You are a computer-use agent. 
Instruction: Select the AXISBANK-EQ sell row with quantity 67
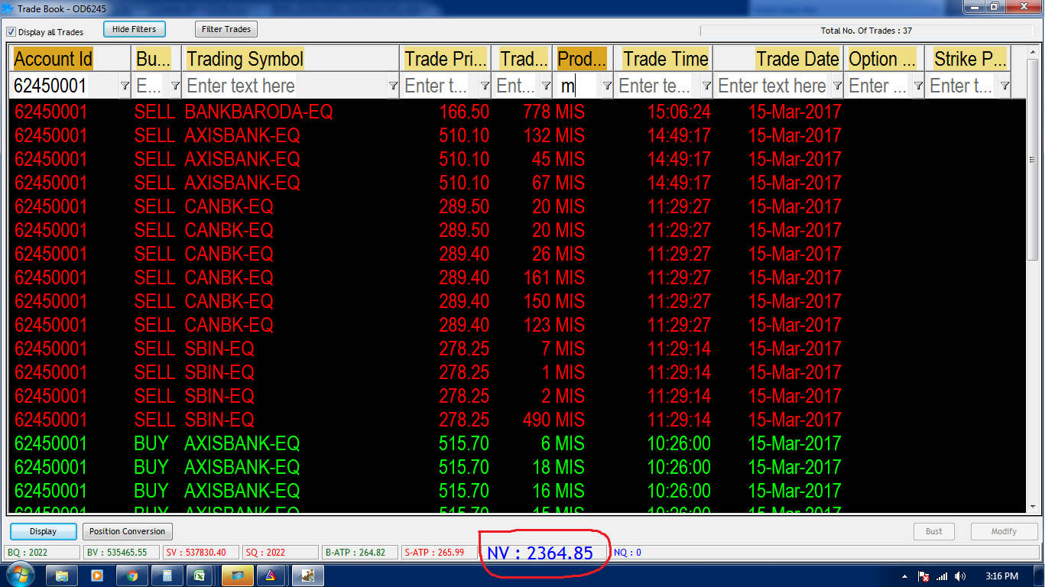pyautogui.click(x=516, y=183)
